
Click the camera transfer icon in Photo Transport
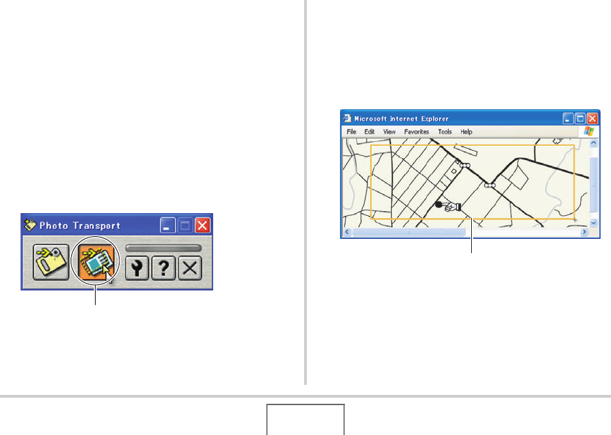click(51, 262)
